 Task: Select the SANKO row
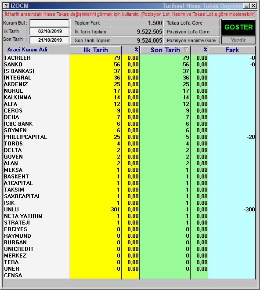point(130,65)
